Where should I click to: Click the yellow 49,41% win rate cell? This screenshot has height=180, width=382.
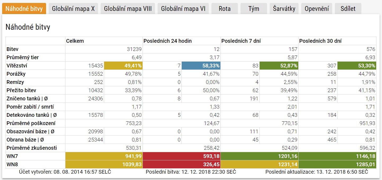coord(123,66)
